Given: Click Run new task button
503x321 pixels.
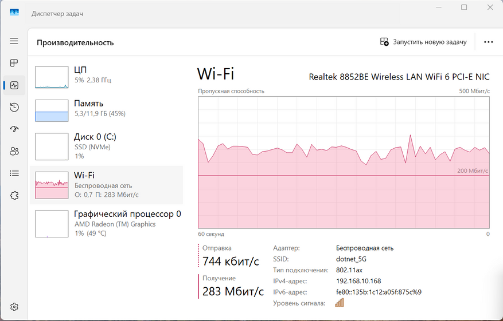Looking at the screenshot, I should click(x=423, y=42).
